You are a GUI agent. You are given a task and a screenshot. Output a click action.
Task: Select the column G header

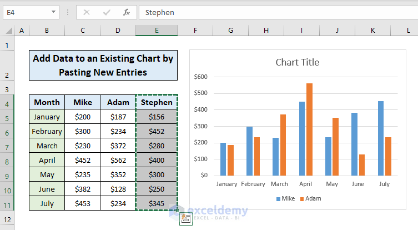click(231, 31)
